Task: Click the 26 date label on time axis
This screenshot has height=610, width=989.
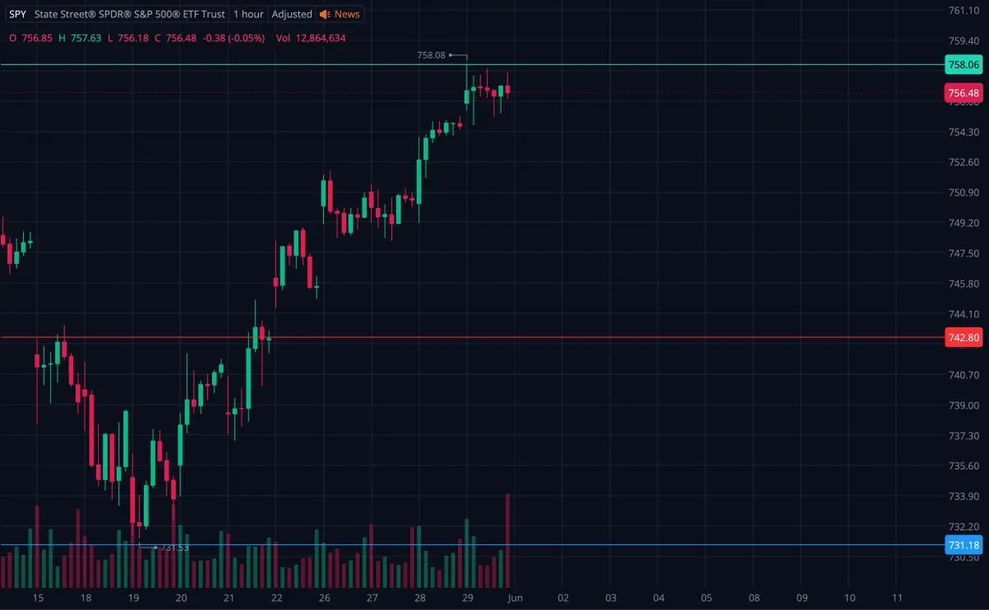Action: pos(325,598)
